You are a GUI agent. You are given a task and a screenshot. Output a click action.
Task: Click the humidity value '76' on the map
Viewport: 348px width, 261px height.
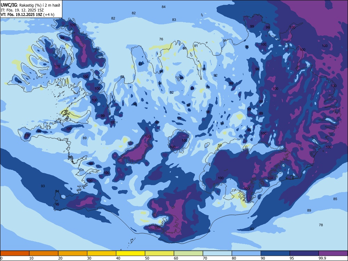(161, 39)
